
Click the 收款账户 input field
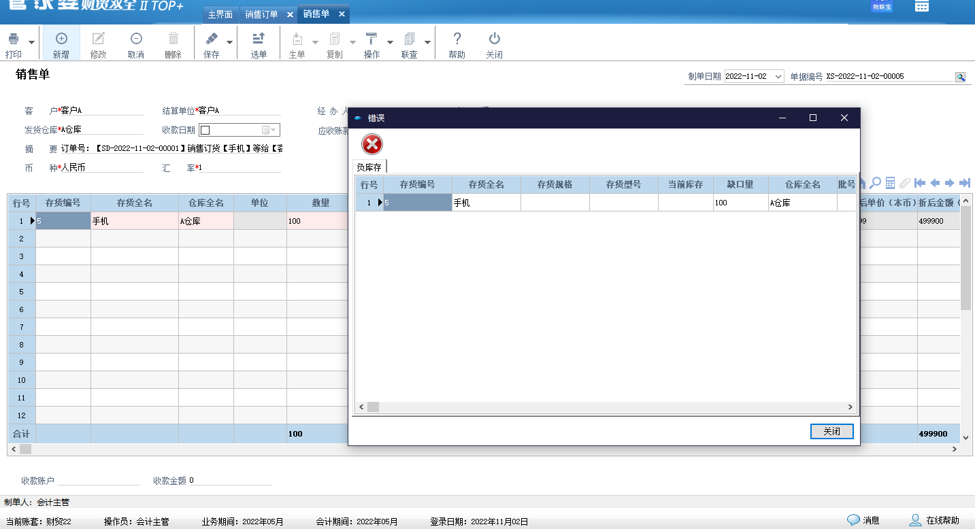coord(99,479)
